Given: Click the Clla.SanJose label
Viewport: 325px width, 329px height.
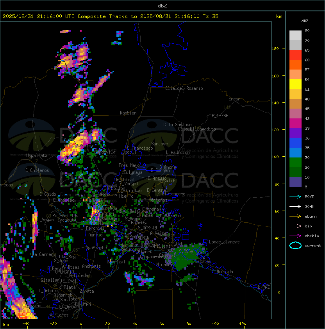Looking at the screenshot, I should point(177,125).
